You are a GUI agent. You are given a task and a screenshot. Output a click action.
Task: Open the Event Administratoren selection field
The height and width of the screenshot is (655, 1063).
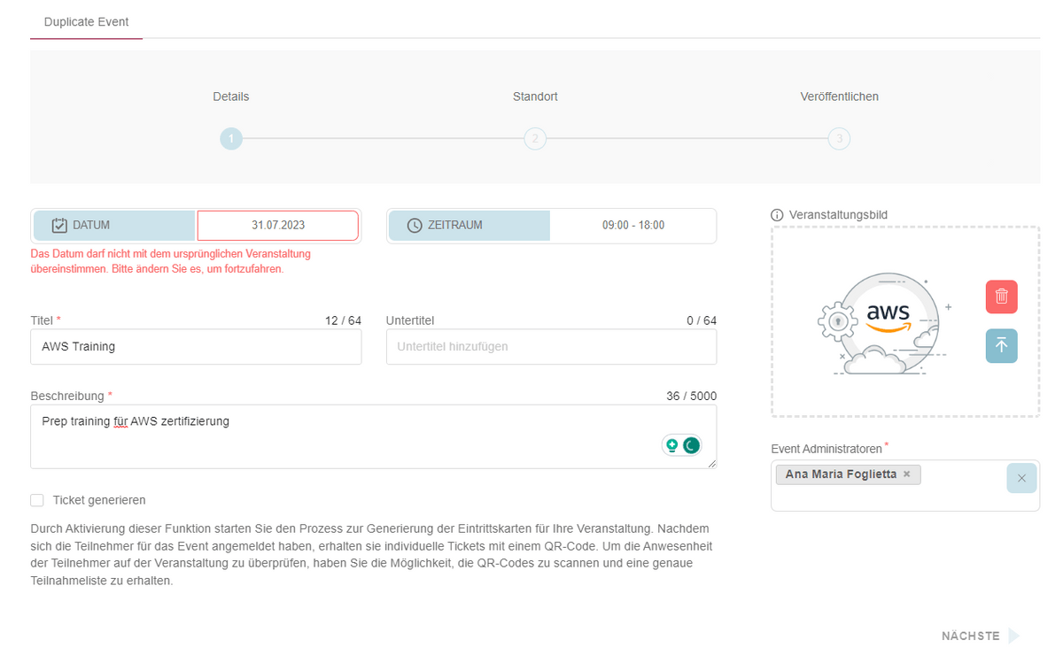pos(886,496)
